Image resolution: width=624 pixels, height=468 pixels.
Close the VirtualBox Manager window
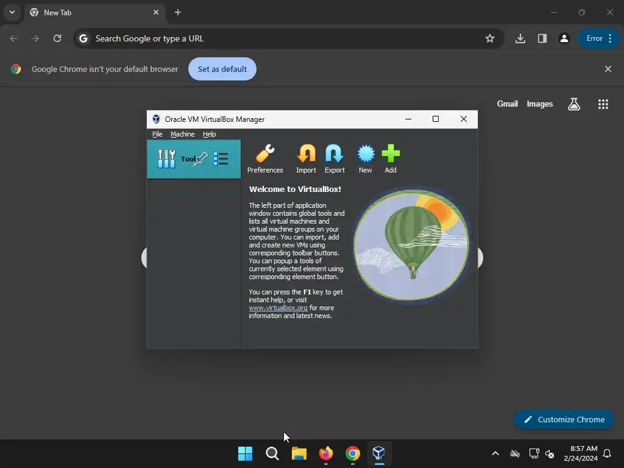point(464,119)
